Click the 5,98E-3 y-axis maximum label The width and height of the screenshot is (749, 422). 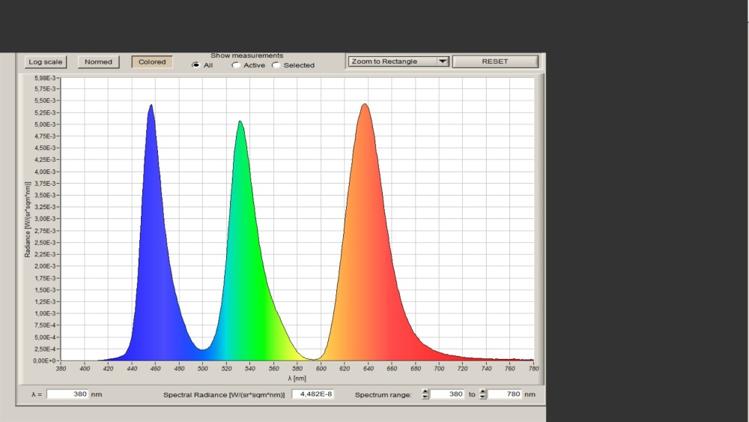tap(45, 78)
